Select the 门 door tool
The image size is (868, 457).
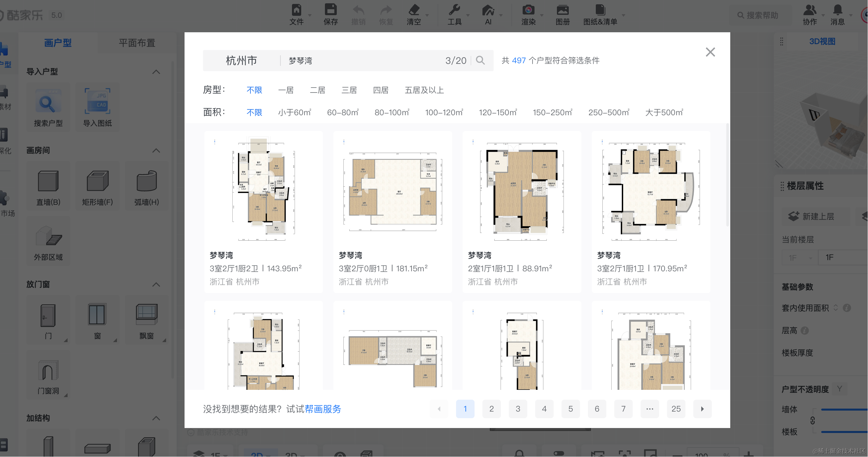[x=48, y=320]
